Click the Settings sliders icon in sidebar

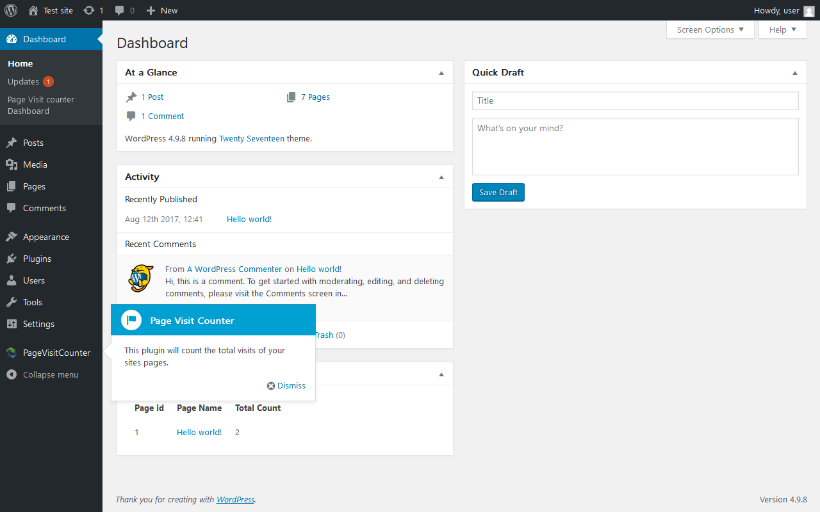pos(12,324)
